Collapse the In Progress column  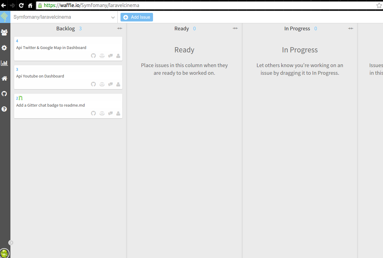(x=351, y=28)
